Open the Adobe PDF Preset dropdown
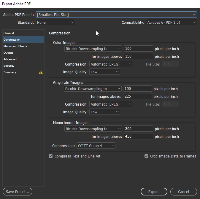This screenshot has width=200, height=199. coord(116,15)
